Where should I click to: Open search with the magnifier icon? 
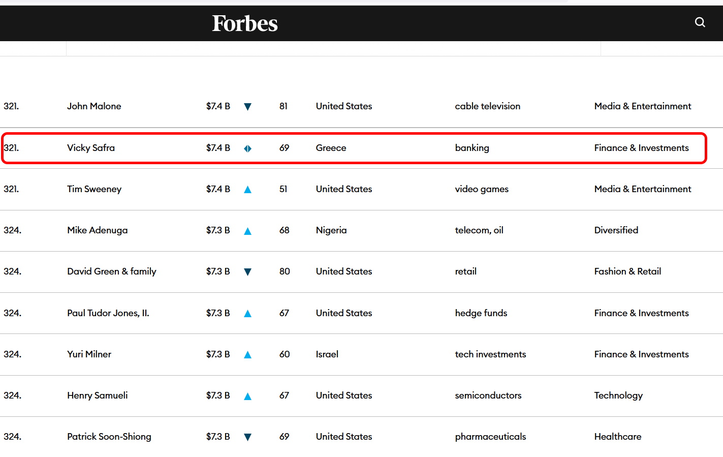(700, 22)
